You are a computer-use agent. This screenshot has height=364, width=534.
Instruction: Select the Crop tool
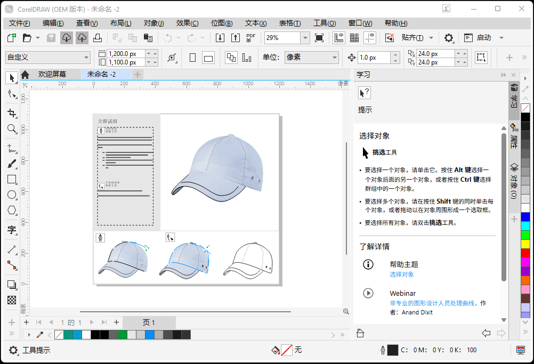click(12, 112)
